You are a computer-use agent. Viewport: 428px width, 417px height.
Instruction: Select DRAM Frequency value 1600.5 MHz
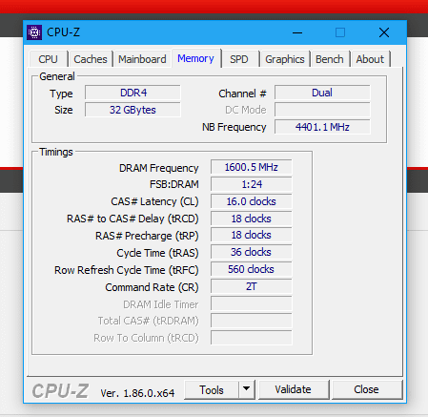[251, 167]
